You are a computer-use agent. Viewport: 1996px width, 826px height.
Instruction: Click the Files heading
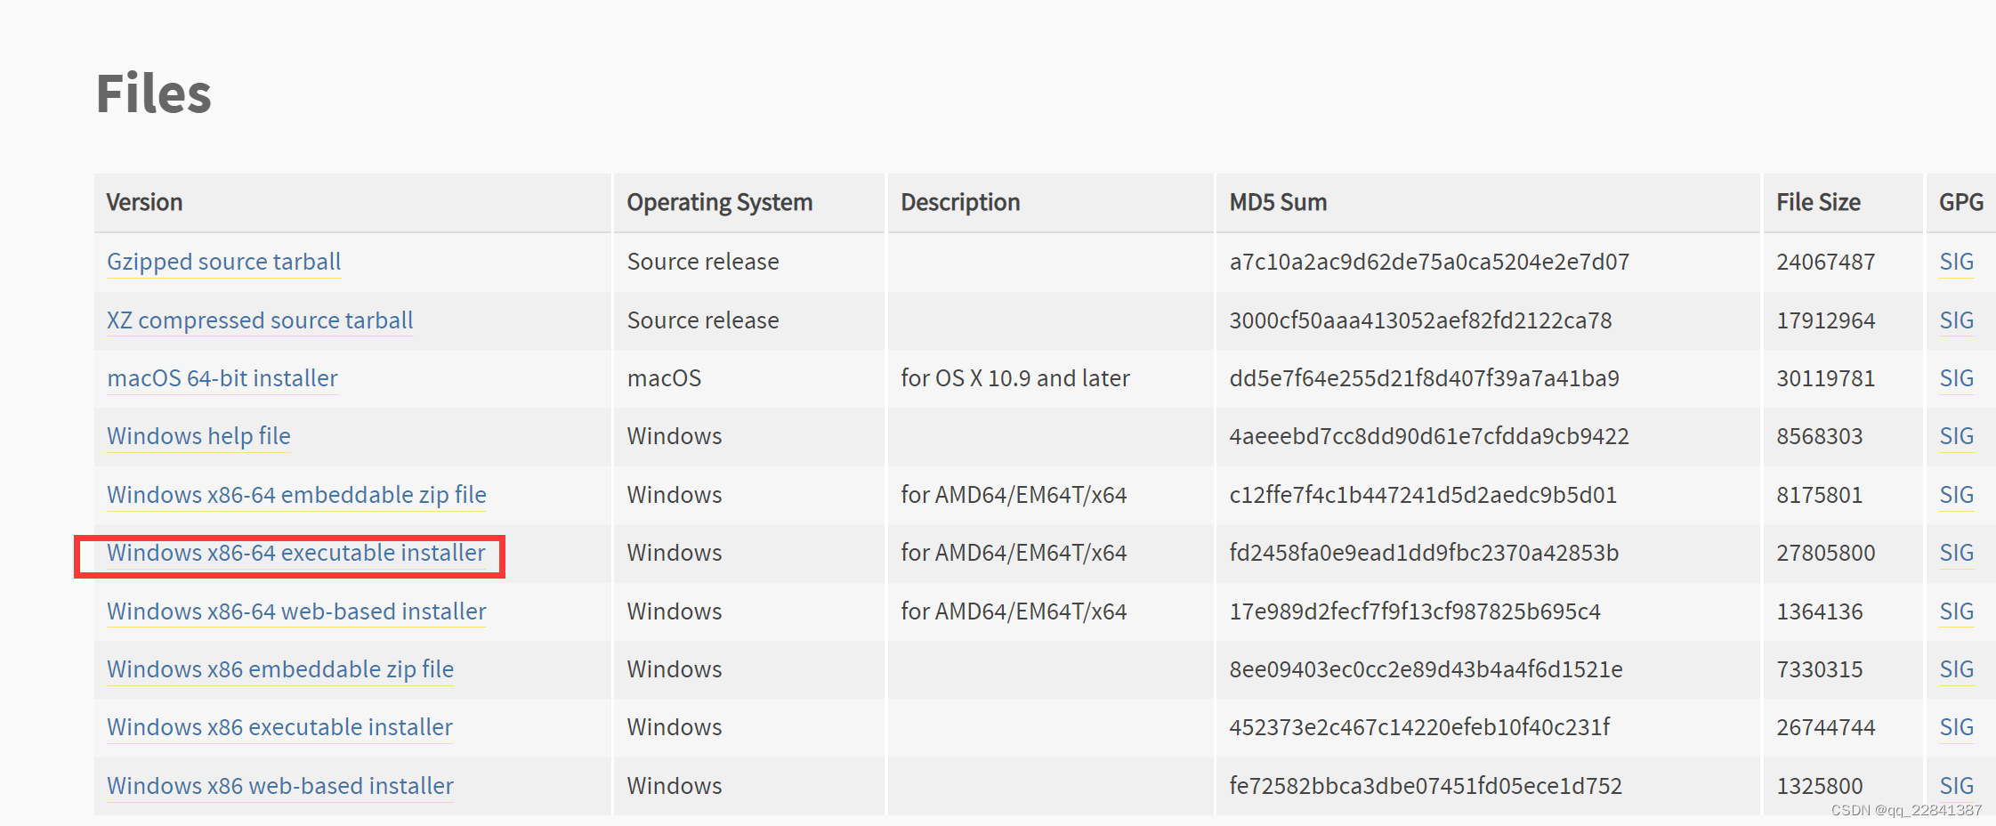(153, 93)
